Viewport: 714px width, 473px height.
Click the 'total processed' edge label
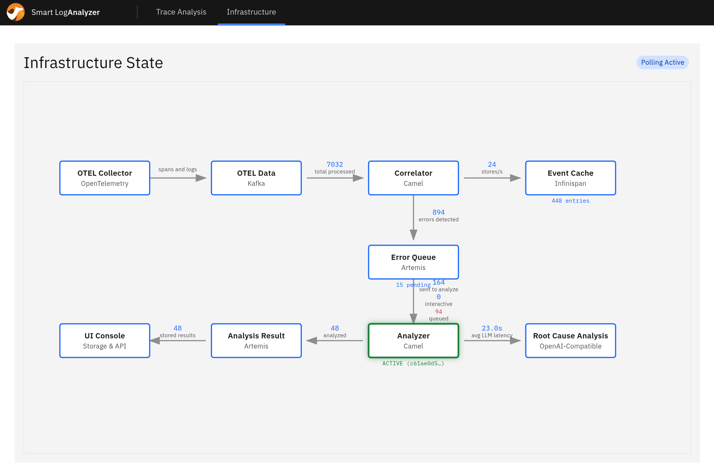click(335, 172)
